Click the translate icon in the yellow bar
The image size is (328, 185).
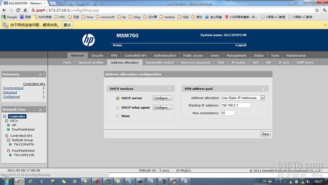[5, 25]
